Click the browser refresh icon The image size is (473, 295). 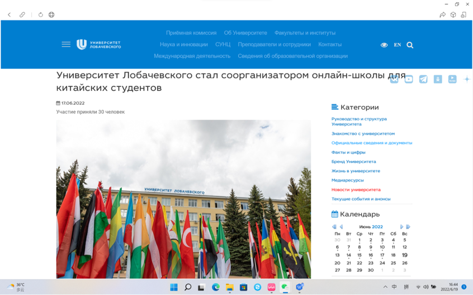(41, 14)
